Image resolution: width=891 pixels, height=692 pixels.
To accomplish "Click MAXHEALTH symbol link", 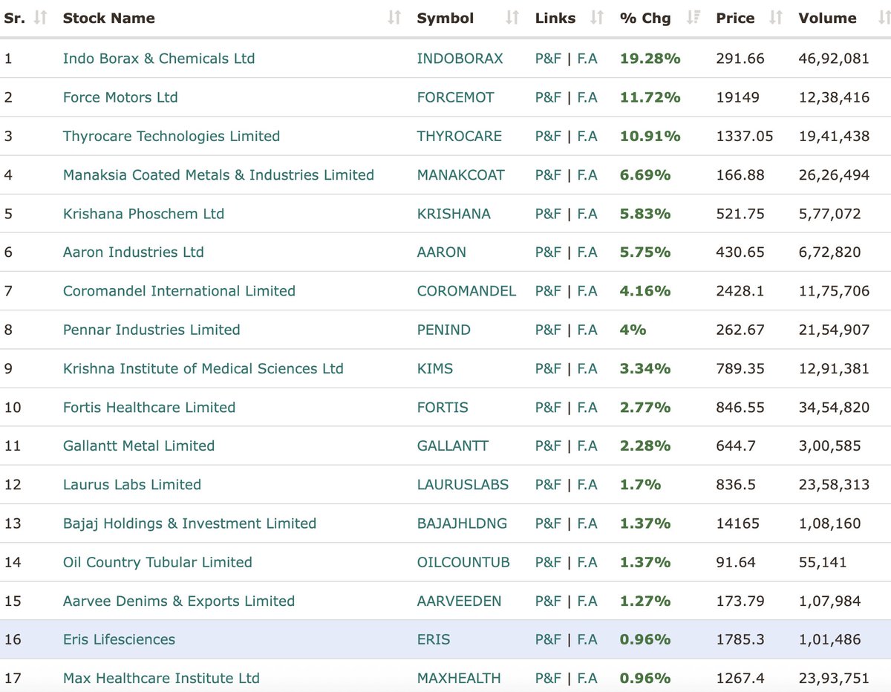I will [x=459, y=678].
